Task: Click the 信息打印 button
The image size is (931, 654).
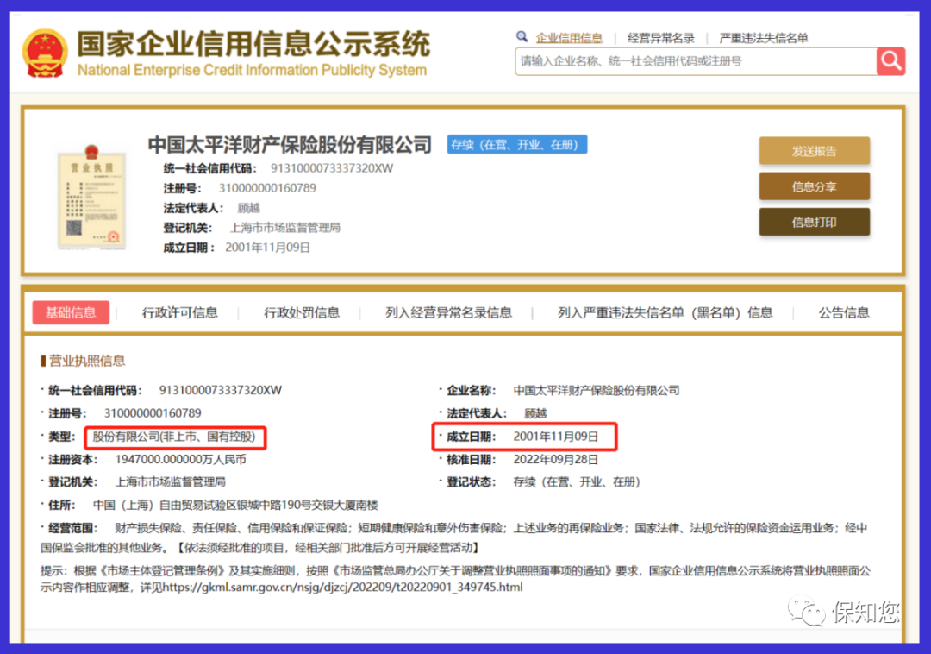Action: 814,222
